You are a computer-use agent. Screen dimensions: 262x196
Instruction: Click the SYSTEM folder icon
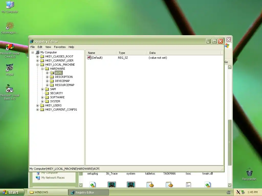[47, 101]
